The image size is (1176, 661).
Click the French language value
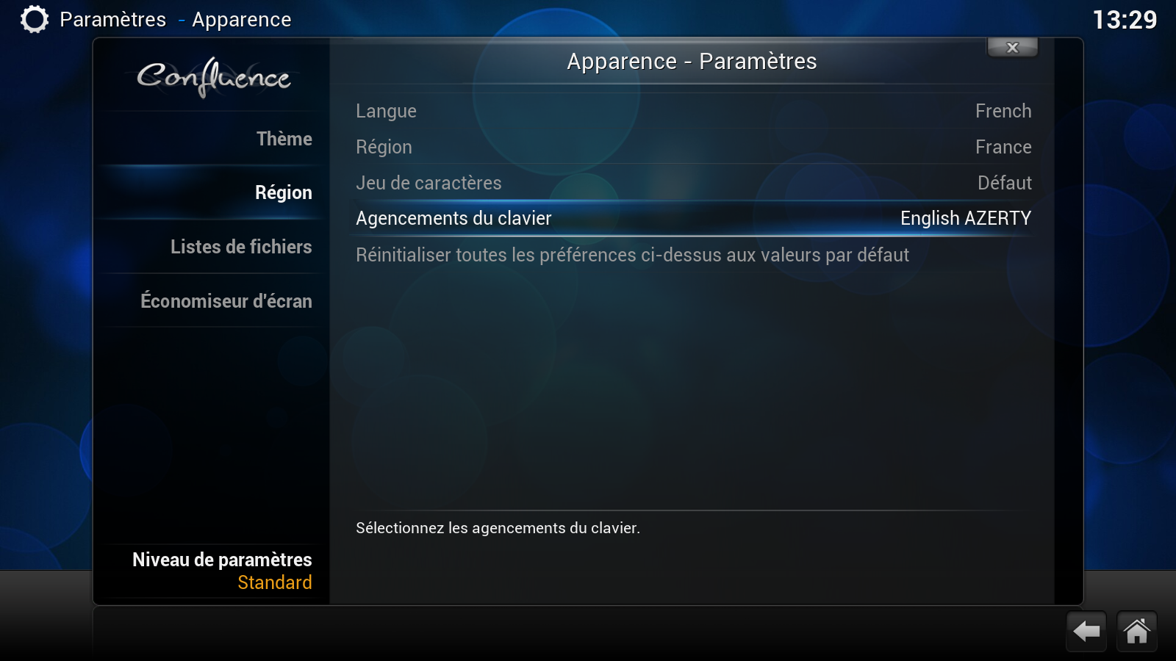tap(1003, 111)
